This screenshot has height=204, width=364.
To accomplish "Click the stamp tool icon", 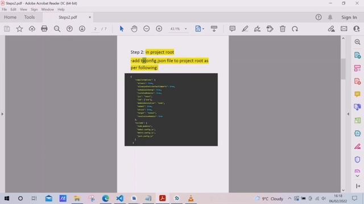I will point(270,29).
